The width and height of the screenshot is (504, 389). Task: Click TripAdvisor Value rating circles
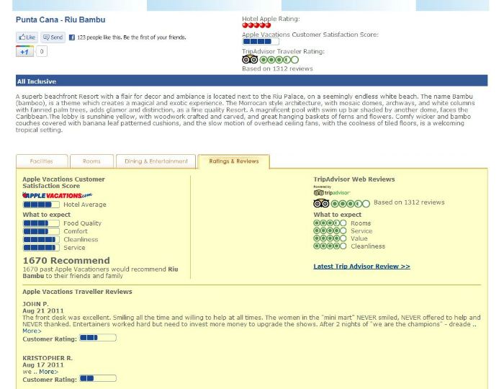330,238
